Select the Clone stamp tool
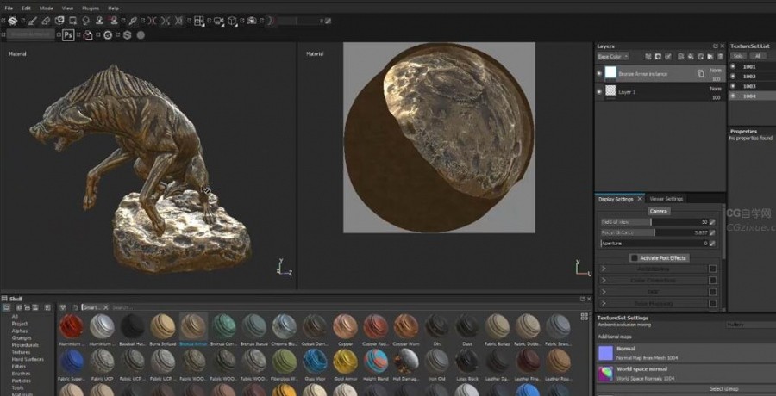Screen dimensions: 776x396 (x=99, y=21)
